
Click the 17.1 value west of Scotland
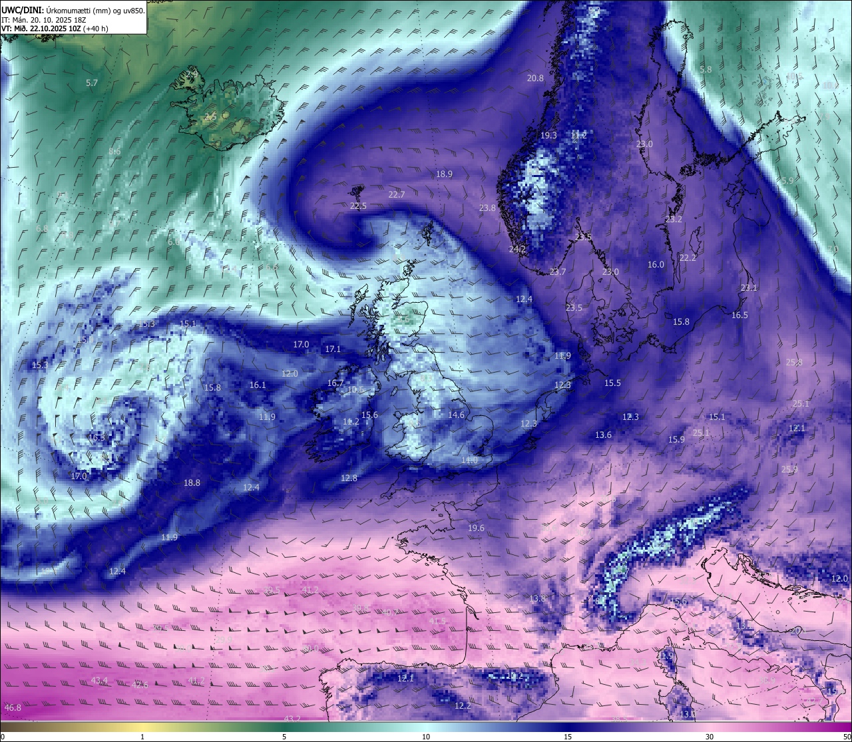tap(333, 349)
